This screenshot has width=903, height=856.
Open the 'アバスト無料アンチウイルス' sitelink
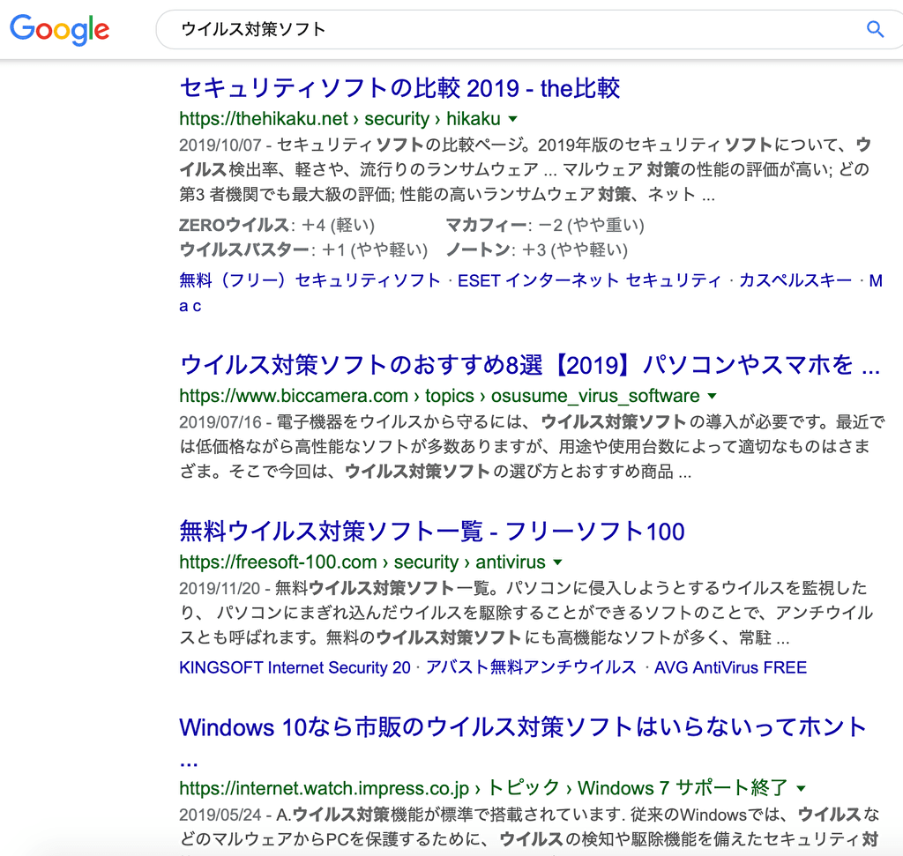530,667
